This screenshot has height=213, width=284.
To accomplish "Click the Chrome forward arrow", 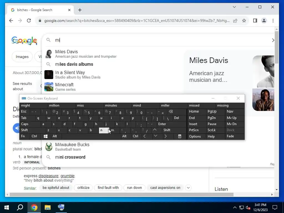I will 20,21.
